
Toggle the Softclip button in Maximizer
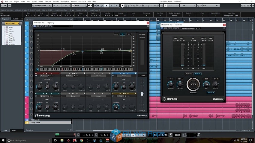coord(211,92)
